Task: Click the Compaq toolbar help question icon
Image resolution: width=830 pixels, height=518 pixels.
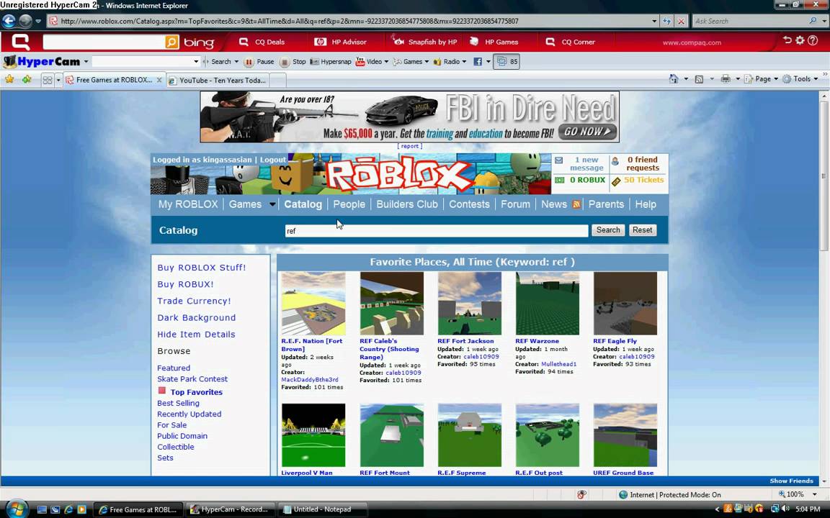Action: tap(813, 41)
